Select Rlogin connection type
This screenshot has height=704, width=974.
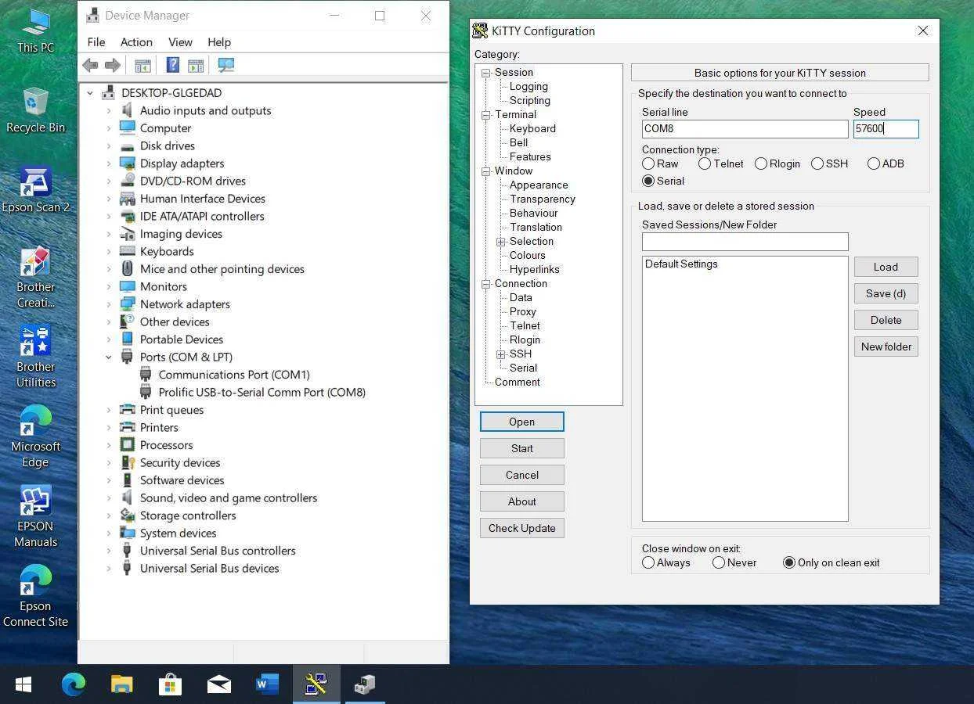pos(761,163)
